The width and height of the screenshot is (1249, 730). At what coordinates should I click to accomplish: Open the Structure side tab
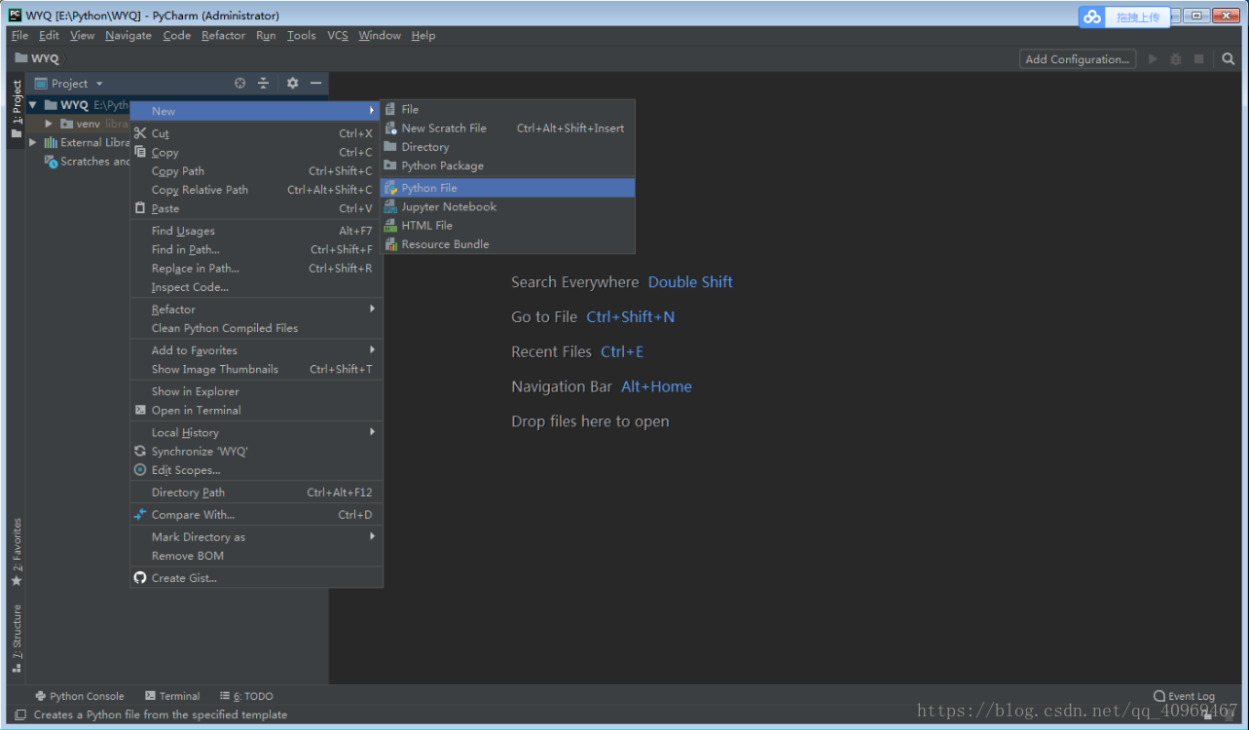coord(16,639)
